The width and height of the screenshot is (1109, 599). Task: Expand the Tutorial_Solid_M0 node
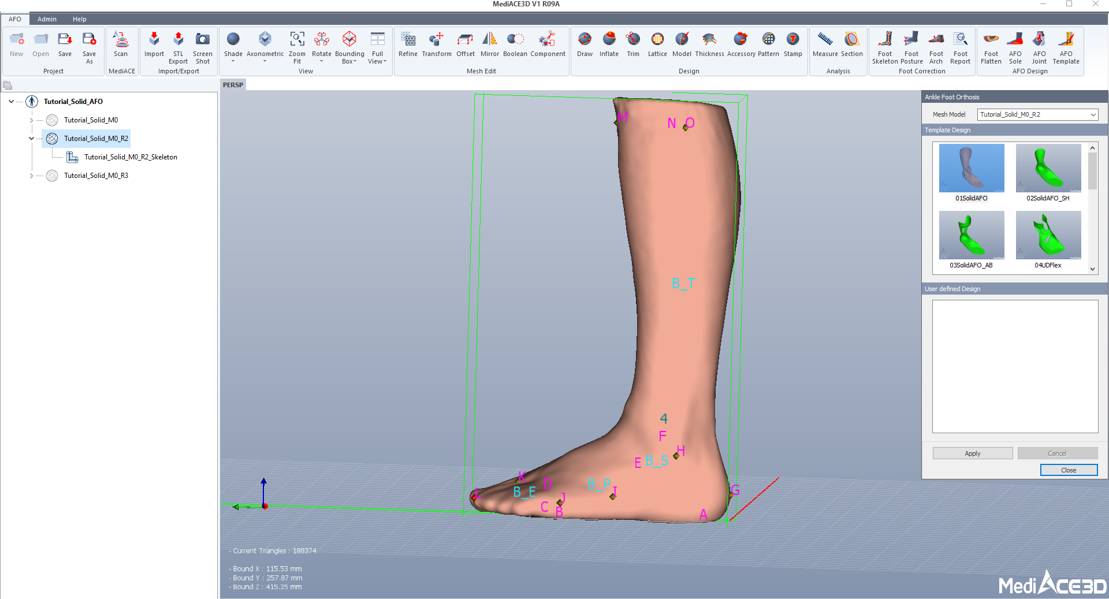point(31,120)
